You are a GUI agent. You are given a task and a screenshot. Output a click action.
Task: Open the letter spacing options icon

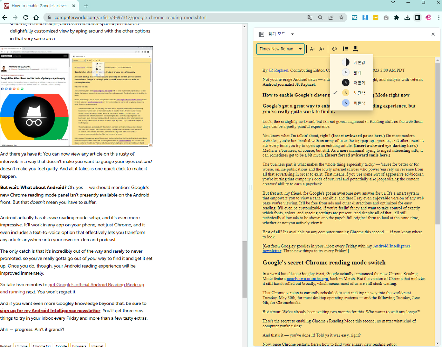pos(356,49)
